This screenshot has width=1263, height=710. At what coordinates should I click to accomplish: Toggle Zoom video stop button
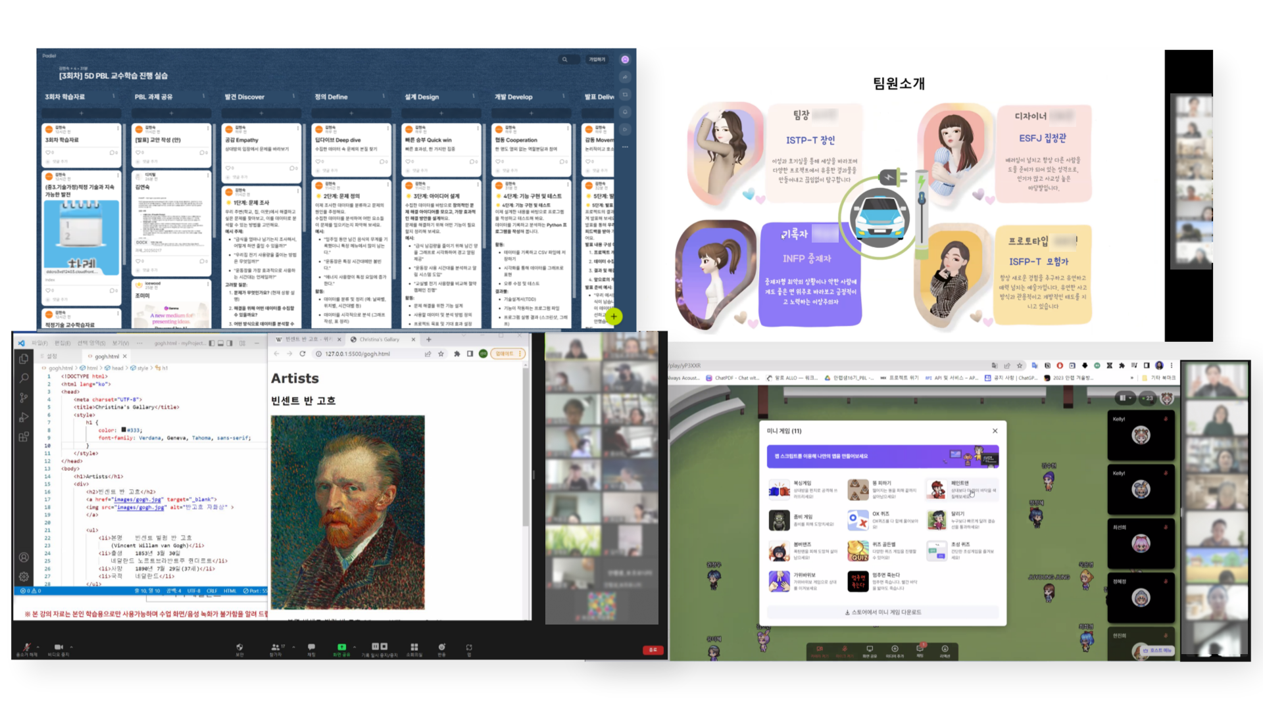point(58,647)
